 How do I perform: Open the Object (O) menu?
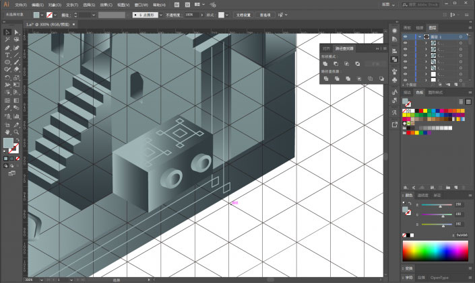tap(55, 5)
